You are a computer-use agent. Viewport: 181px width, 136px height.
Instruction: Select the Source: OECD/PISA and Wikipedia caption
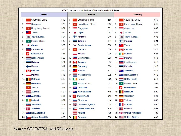(44, 129)
